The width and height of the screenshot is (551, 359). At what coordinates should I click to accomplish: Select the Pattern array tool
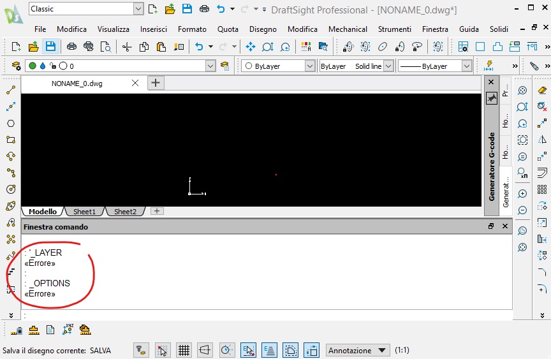tap(542, 189)
